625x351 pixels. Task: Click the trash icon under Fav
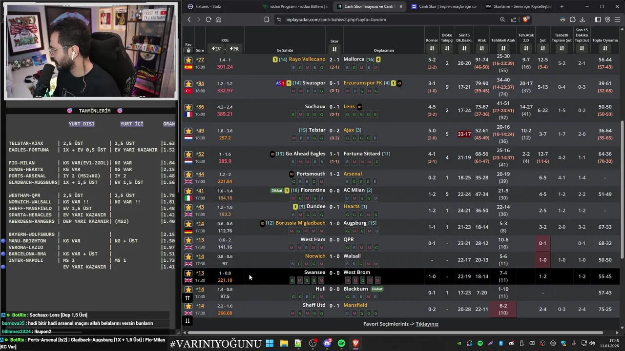(x=188, y=50)
